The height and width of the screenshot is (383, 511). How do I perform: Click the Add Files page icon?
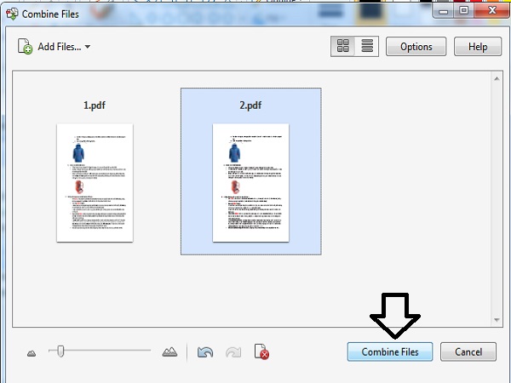25,46
